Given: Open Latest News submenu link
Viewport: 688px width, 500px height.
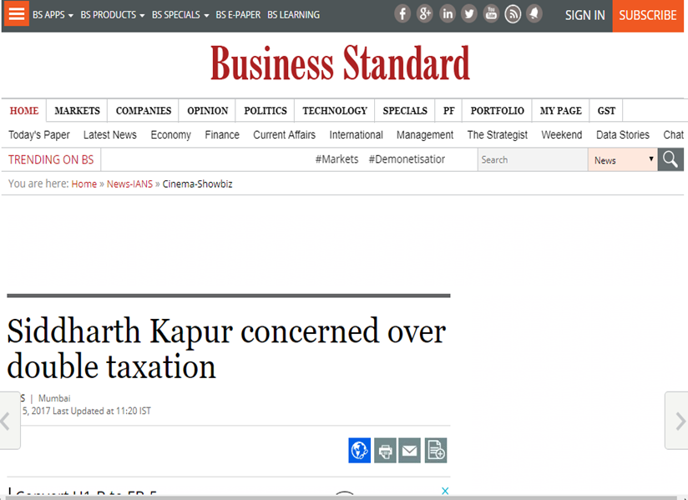Looking at the screenshot, I should [110, 135].
